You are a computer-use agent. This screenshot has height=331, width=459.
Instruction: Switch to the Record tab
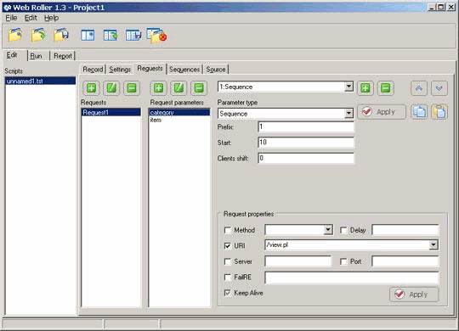point(93,70)
